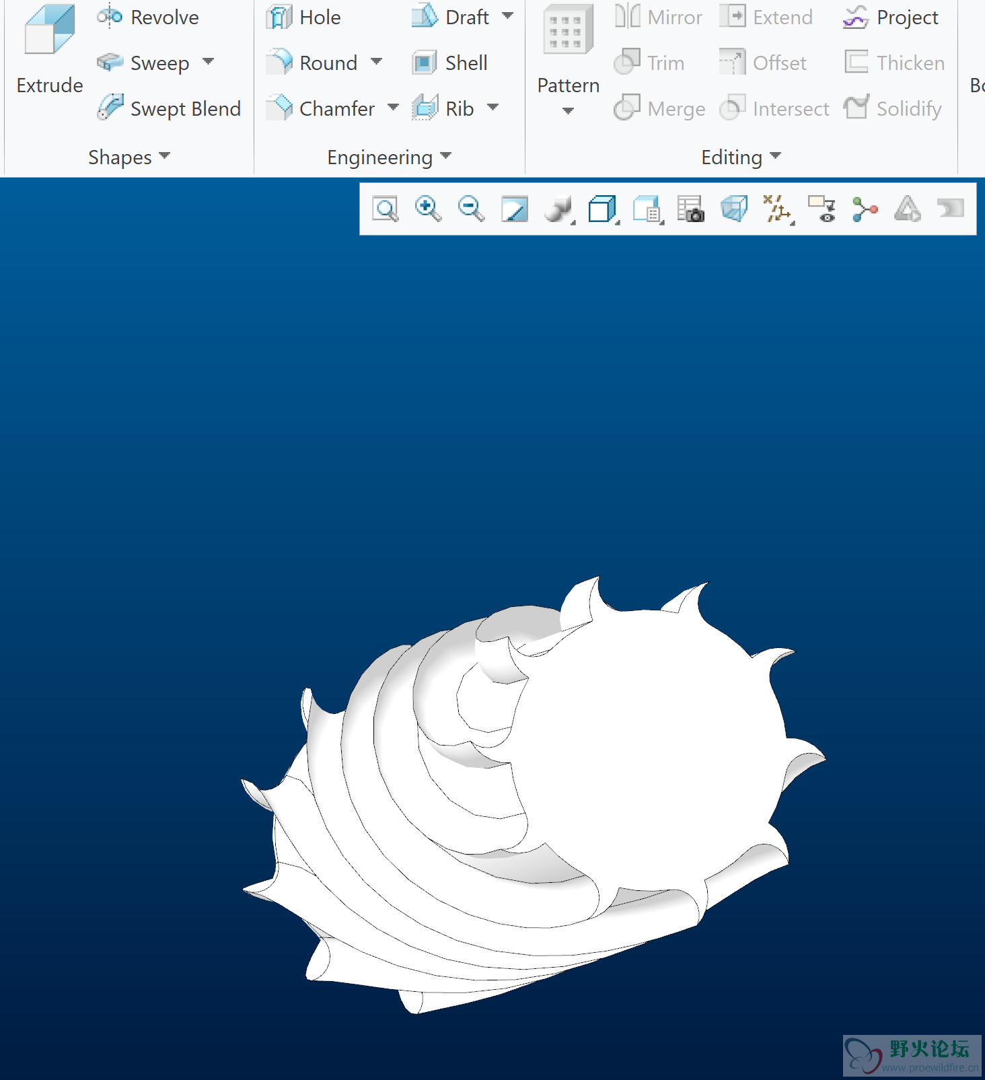985x1080 pixels.
Task: Pick the Chamfer tool
Action: (x=320, y=108)
